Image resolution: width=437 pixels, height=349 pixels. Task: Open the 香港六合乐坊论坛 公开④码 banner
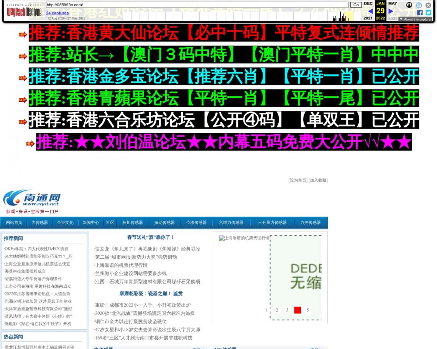[x=224, y=120]
